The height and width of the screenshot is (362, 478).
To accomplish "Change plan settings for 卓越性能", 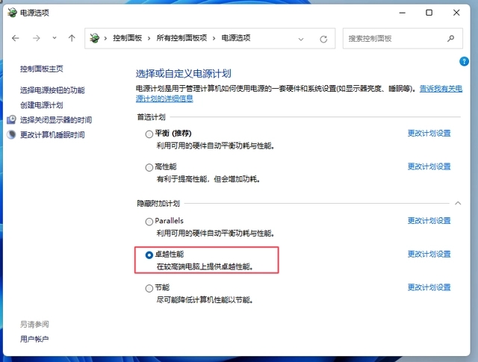I will (429, 254).
